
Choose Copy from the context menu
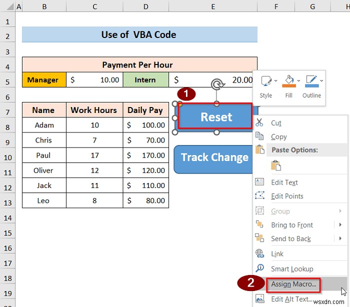coord(300,136)
